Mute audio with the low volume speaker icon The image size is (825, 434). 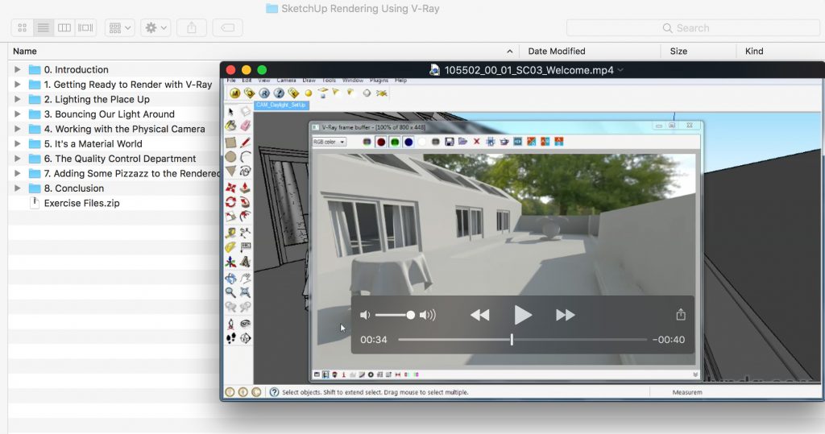point(365,315)
